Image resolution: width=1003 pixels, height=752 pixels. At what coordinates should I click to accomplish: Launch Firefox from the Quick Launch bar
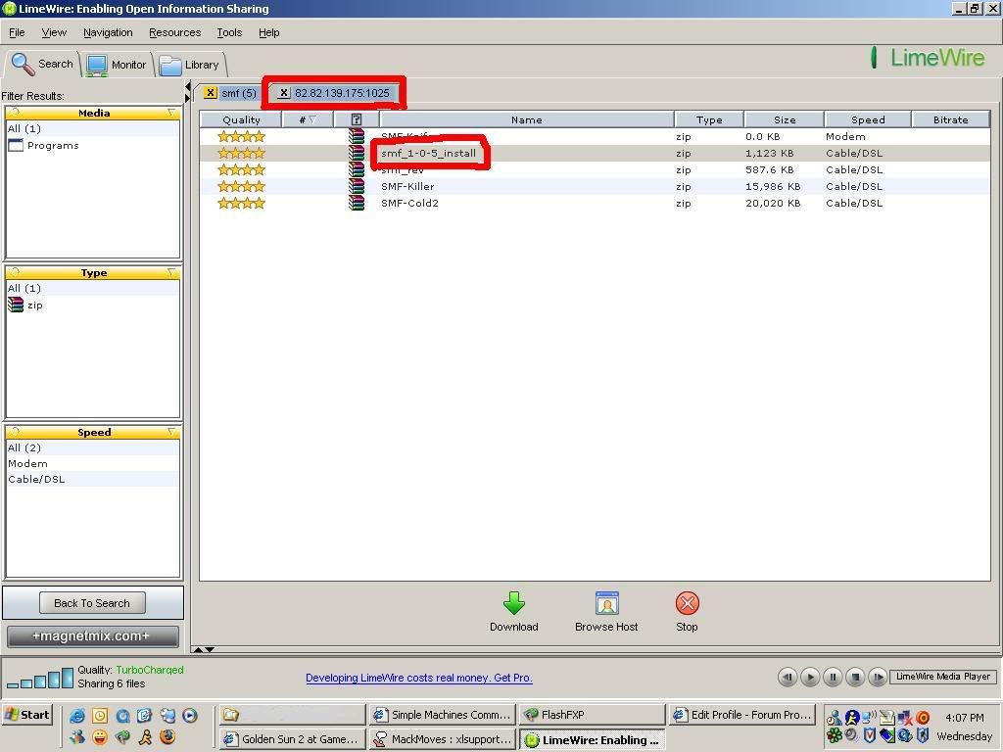167,737
